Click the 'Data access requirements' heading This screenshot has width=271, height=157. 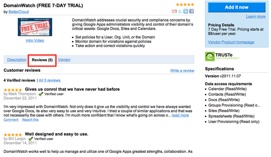tap(229, 84)
